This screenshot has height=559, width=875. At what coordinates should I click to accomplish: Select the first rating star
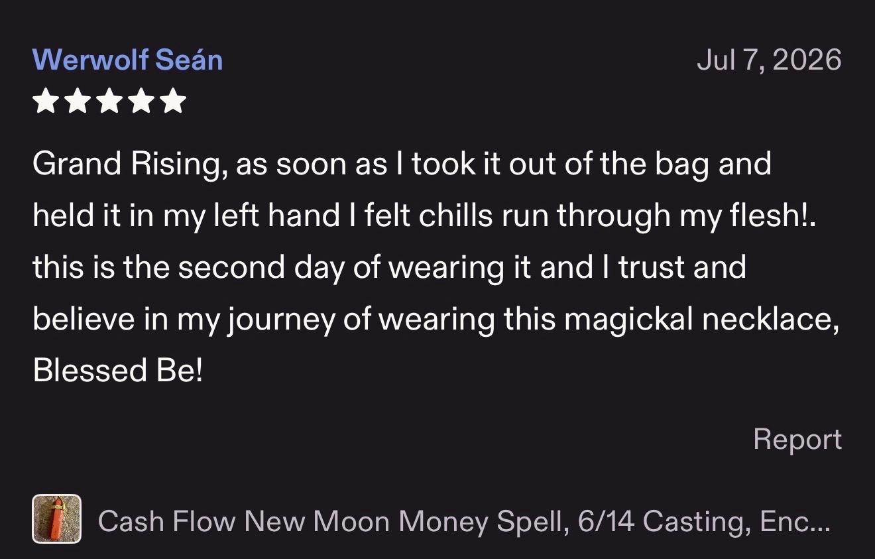click(45, 102)
